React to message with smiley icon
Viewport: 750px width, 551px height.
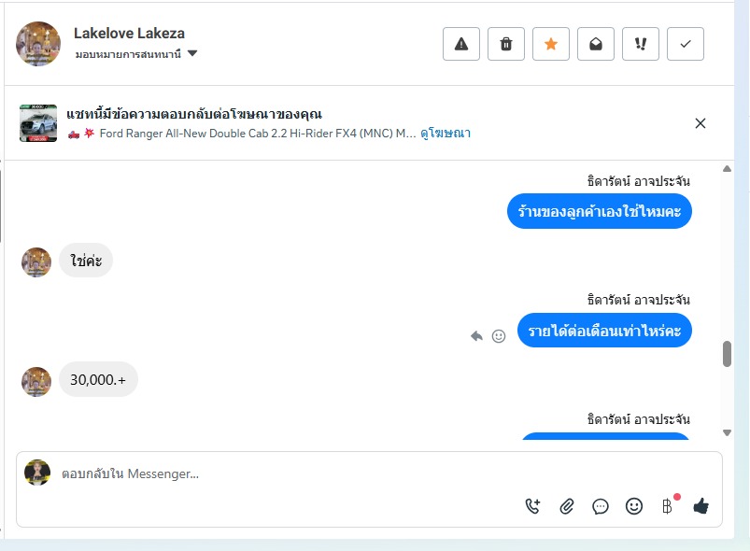click(499, 336)
